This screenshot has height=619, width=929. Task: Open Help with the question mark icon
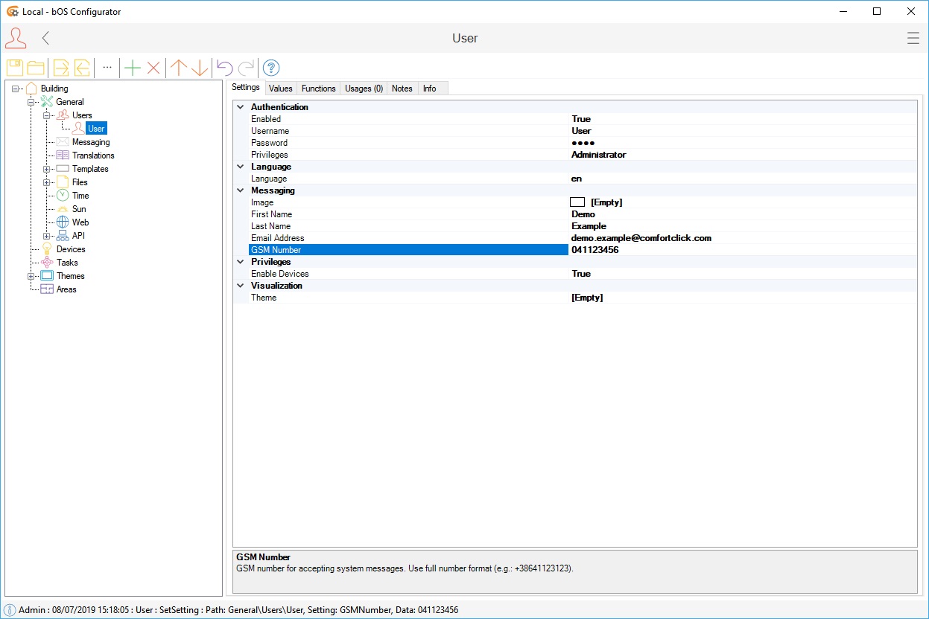coord(271,68)
